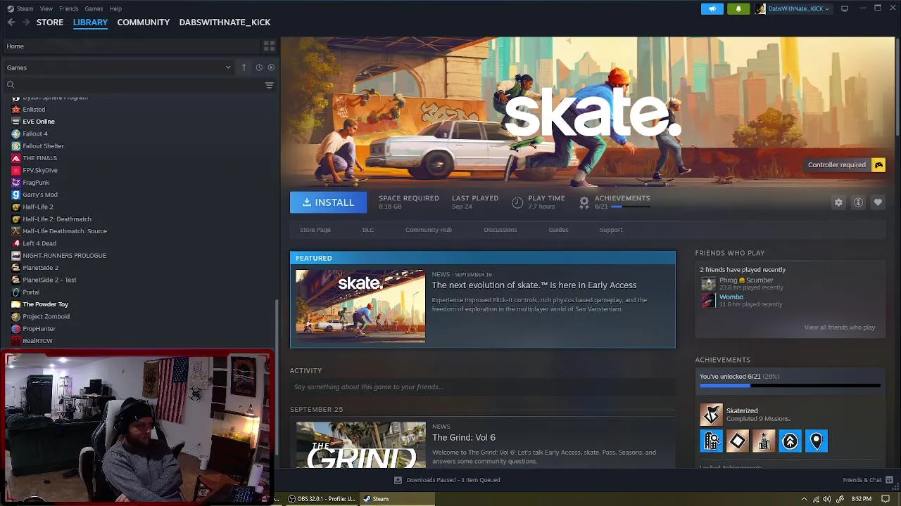The width and height of the screenshot is (901, 506).
Task: Select EVE Online in game list
Action: [x=38, y=122]
